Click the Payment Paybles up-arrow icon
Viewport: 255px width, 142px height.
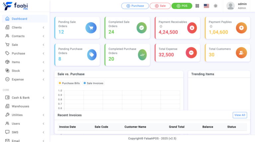tap(241, 28)
